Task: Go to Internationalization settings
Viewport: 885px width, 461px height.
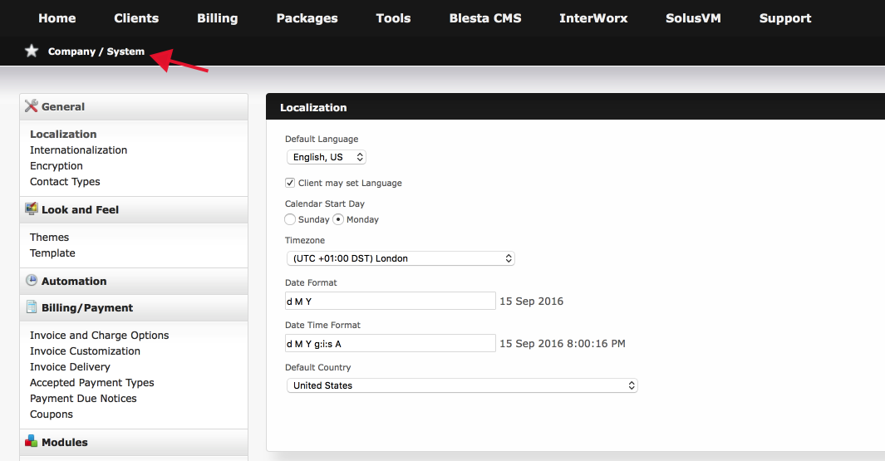Action: 78,150
